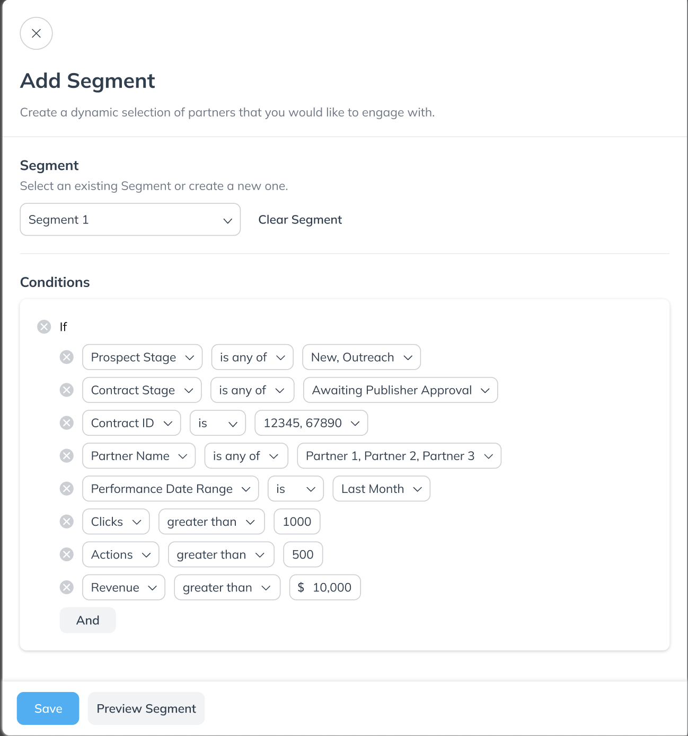
Task: Click the Clear Segment link
Action: coord(300,220)
